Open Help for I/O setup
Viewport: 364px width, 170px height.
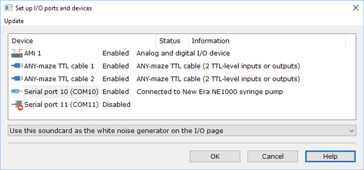(330, 156)
